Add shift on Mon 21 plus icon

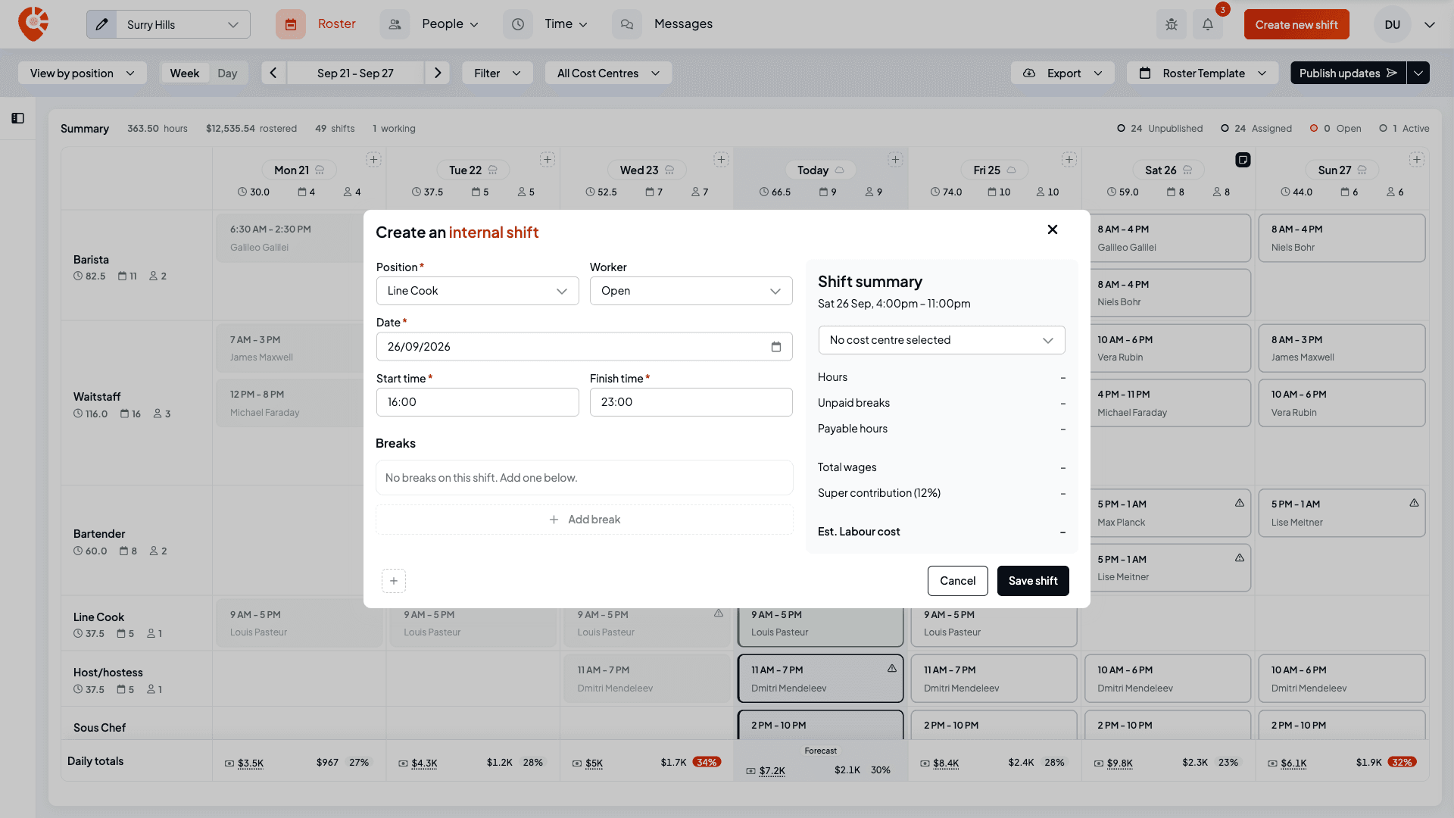click(x=373, y=160)
